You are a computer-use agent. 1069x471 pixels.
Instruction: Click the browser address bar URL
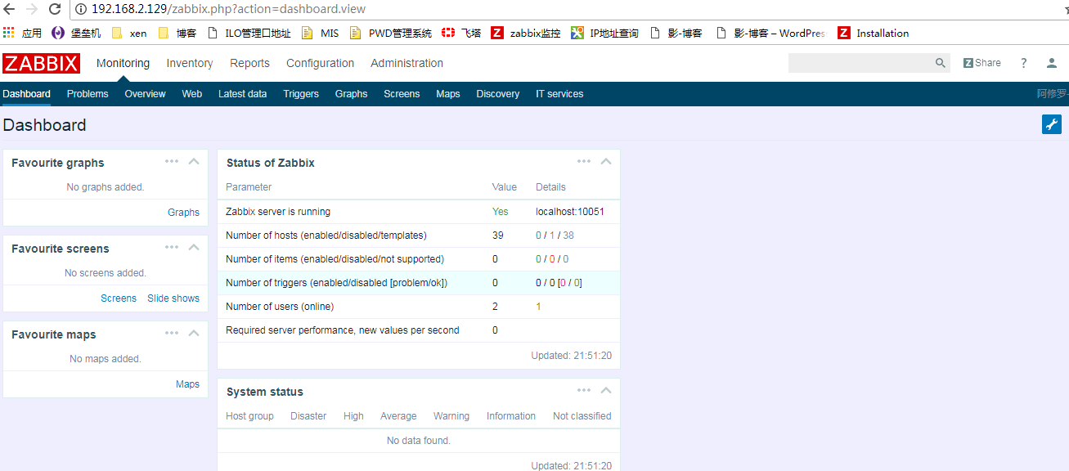click(x=229, y=9)
